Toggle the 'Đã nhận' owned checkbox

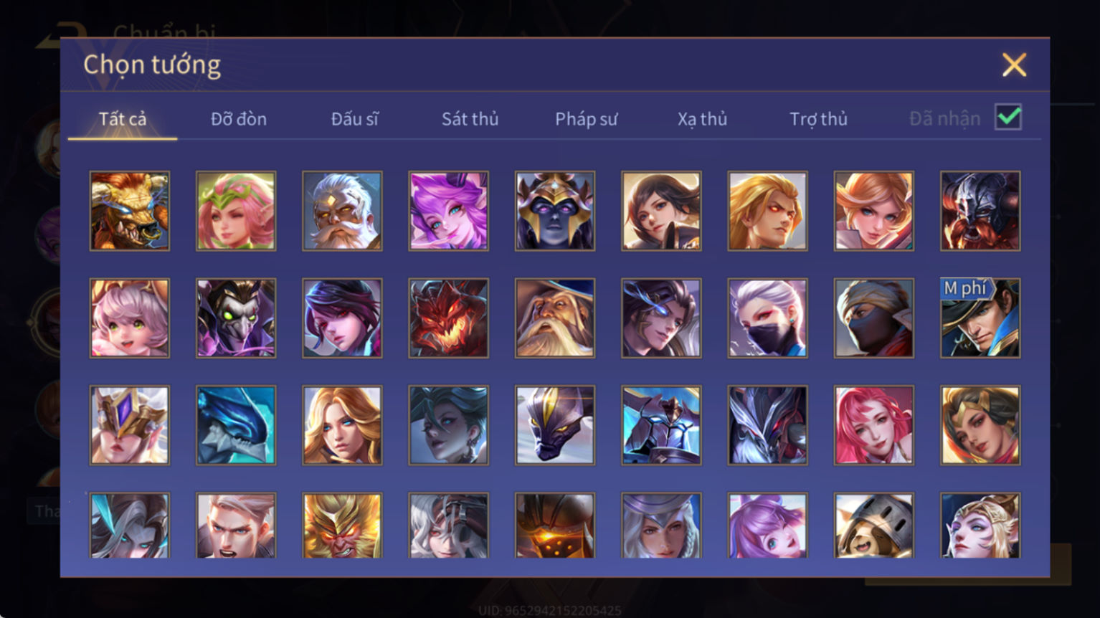coord(1007,117)
